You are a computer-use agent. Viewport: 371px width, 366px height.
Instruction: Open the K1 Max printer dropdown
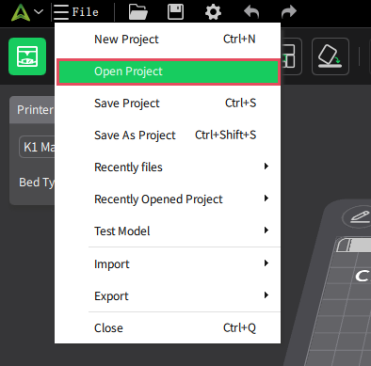tap(37, 147)
